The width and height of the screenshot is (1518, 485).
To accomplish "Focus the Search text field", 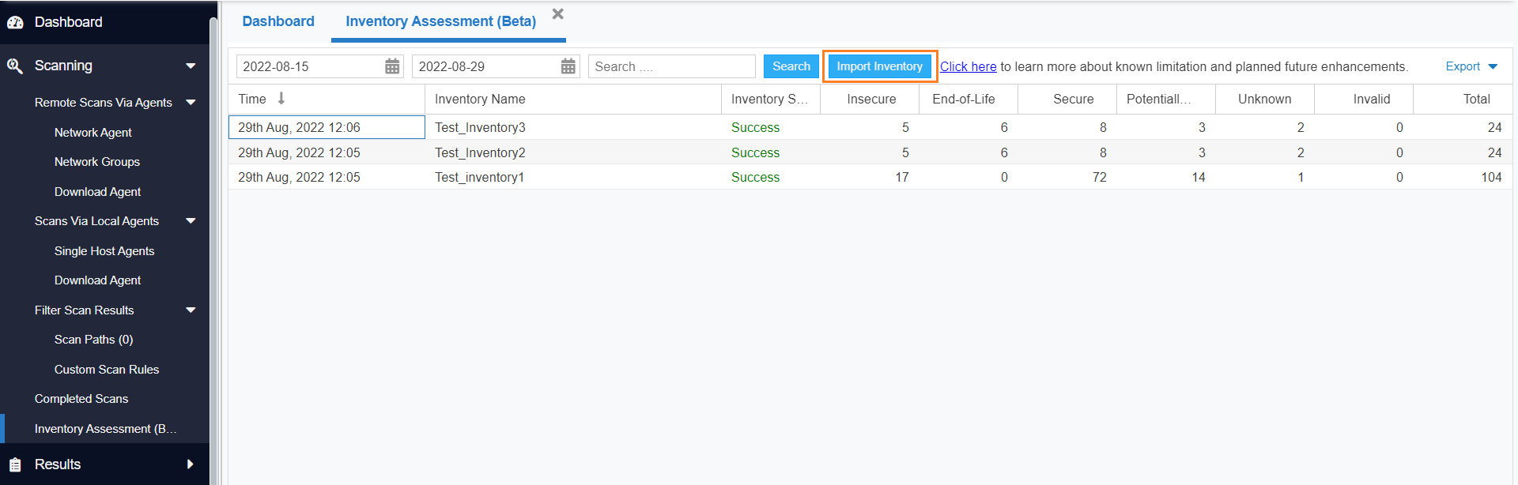I will pos(671,66).
